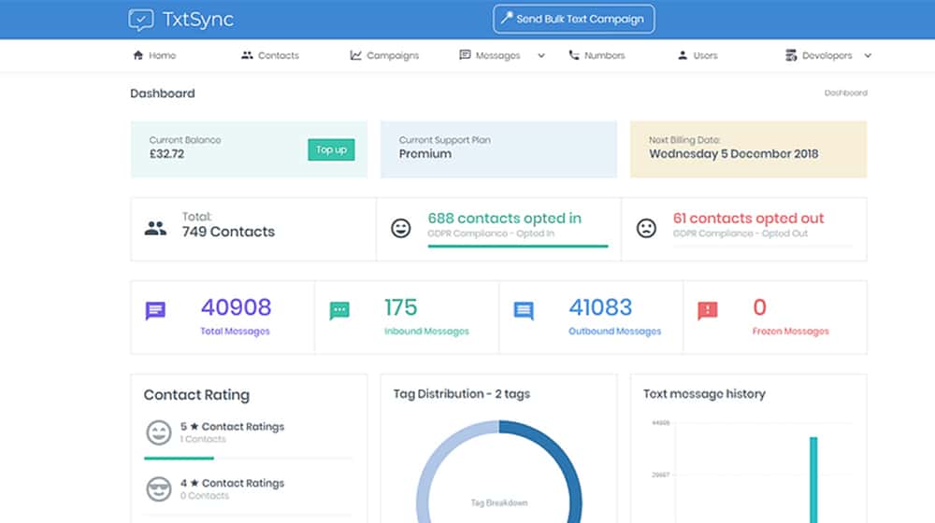This screenshot has width=935, height=523.
Task: Click the 749 Contacts total text
Action: 228,232
